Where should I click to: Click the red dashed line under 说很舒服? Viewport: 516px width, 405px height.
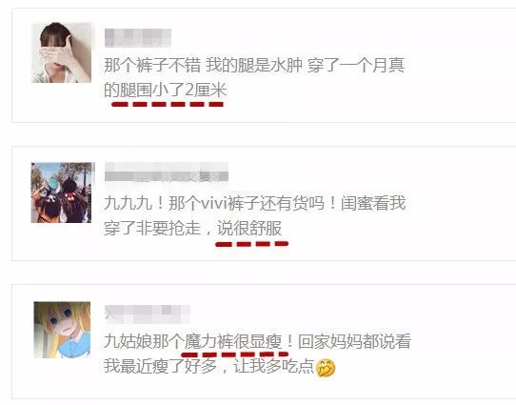pyautogui.click(x=251, y=244)
